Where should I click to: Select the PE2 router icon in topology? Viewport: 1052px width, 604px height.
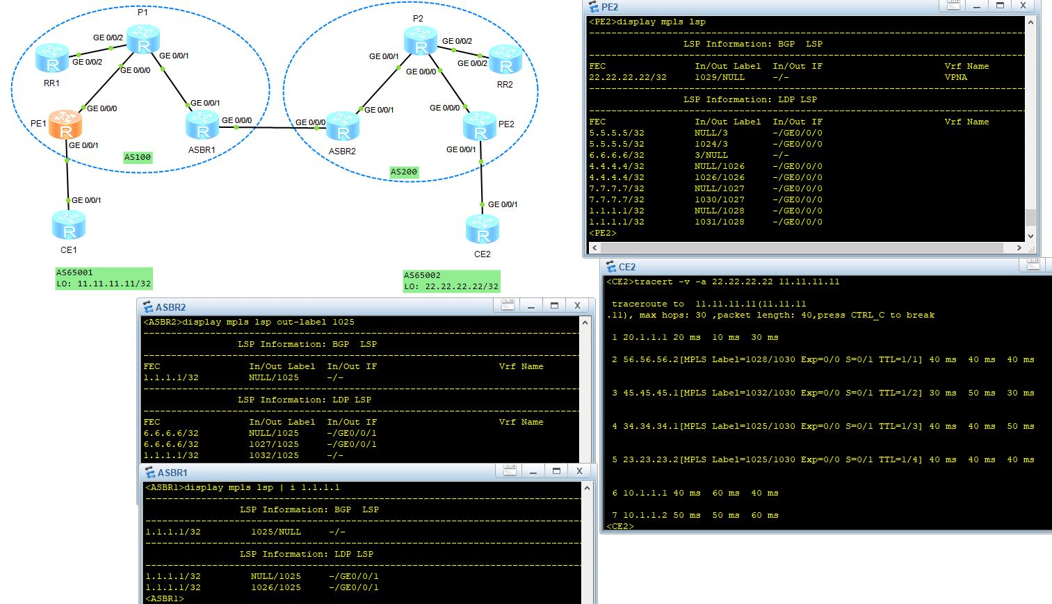point(480,126)
